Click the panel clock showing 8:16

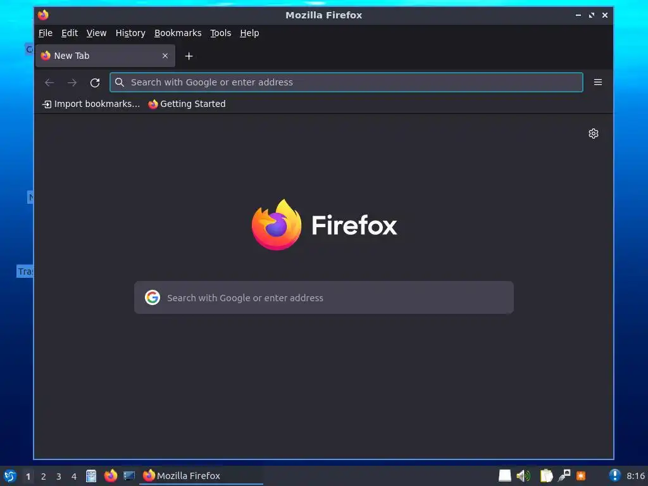(x=635, y=476)
